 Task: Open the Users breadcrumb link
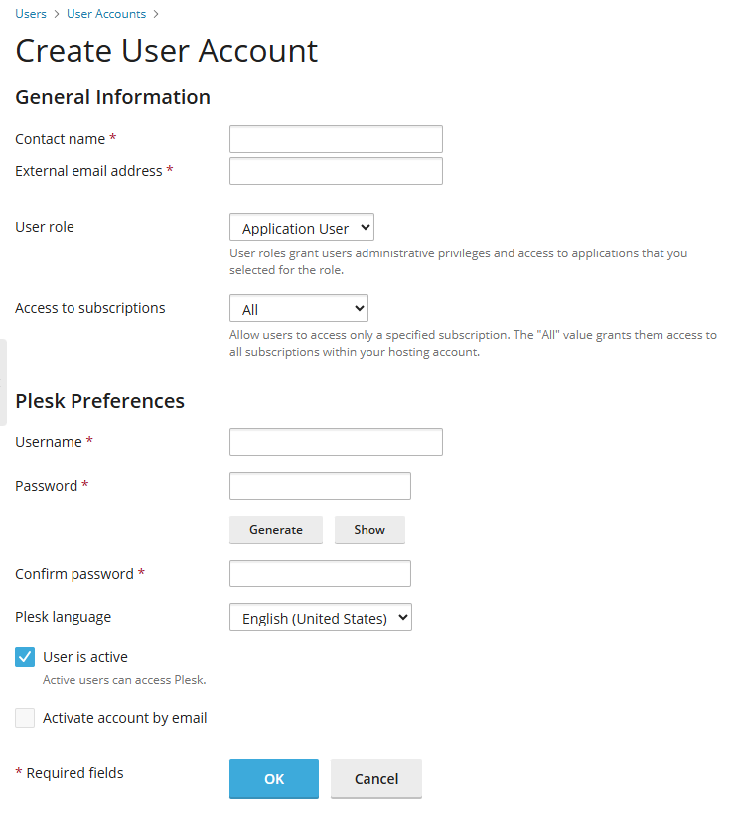tap(31, 14)
